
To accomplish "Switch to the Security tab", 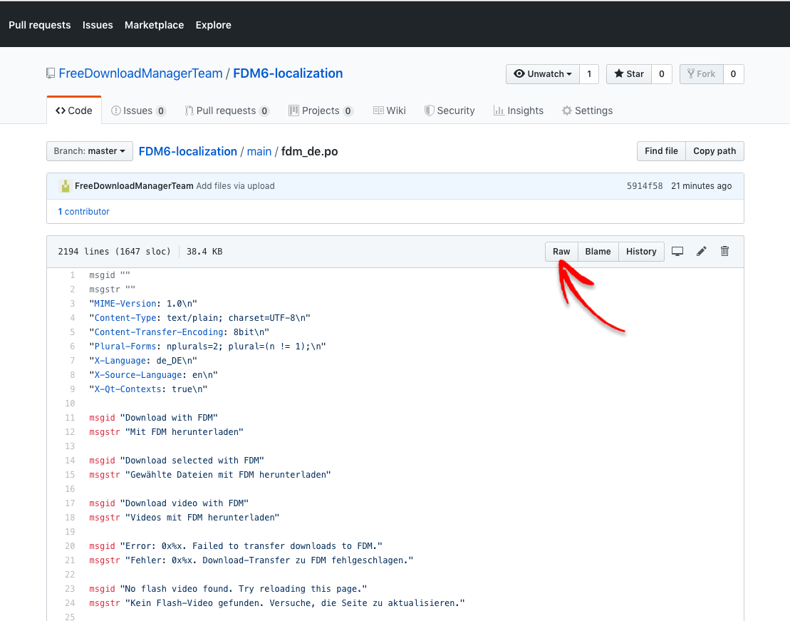I will coord(449,111).
